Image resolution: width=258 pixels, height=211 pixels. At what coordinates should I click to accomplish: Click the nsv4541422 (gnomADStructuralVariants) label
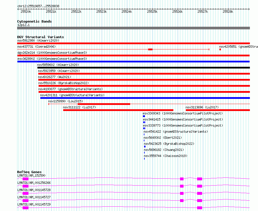(176, 132)
